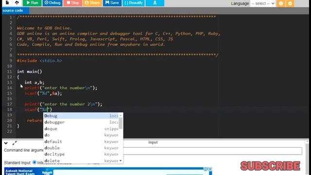Open the orange settings gear icon
The height and width of the screenshot is (175, 311).
[x=290, y=3]
